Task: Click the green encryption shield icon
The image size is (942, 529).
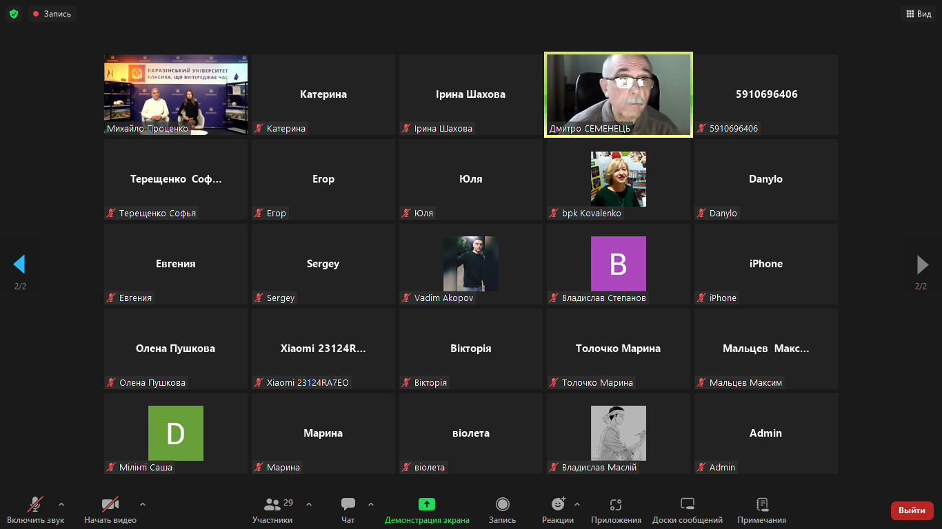Action: click(14, 14)
